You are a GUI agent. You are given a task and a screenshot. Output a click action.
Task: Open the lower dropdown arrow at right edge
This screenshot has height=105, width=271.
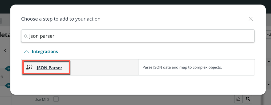269,84
